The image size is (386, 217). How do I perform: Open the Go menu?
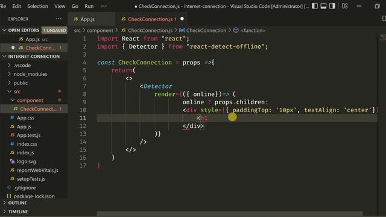75,6
